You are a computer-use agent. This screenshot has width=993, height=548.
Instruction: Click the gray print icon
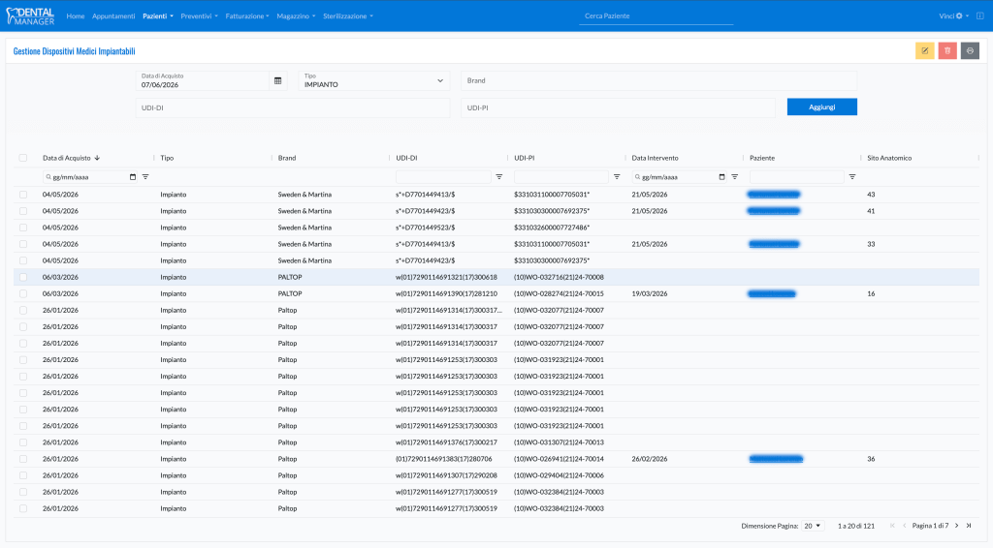970,50
